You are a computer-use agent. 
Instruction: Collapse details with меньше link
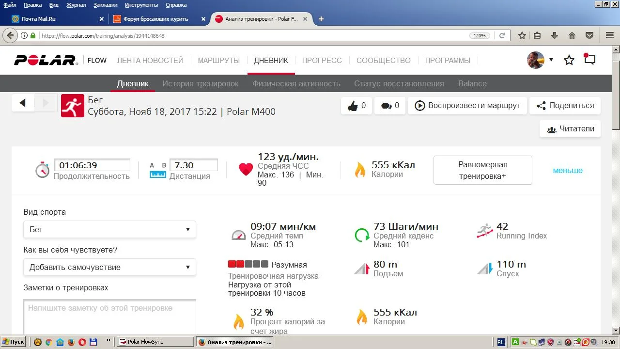[568, 171]
